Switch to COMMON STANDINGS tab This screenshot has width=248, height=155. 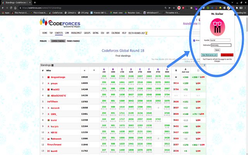[58, 41]
